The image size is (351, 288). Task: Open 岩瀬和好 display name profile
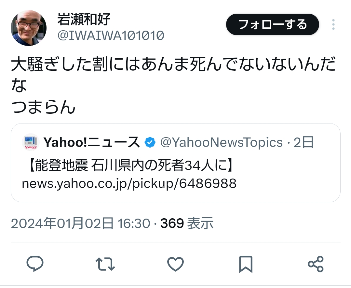(84, 19)
